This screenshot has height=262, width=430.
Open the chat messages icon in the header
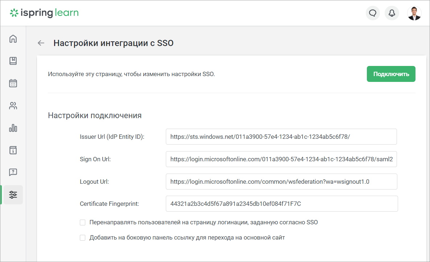point(373,13)
